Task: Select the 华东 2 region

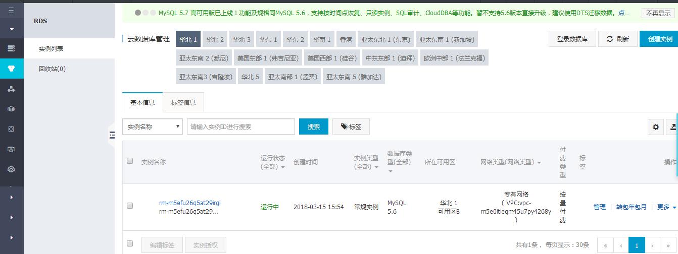Action: click(x=296, y=39)
